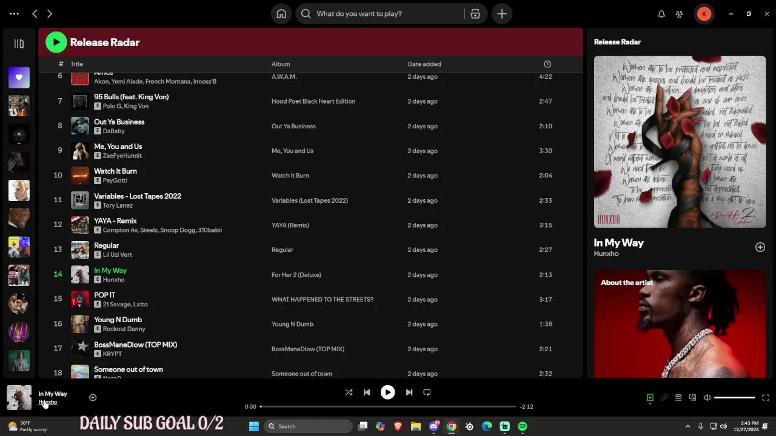Sort by the duration clock icon header
This screenshot has height=436, width=776.
547,64
